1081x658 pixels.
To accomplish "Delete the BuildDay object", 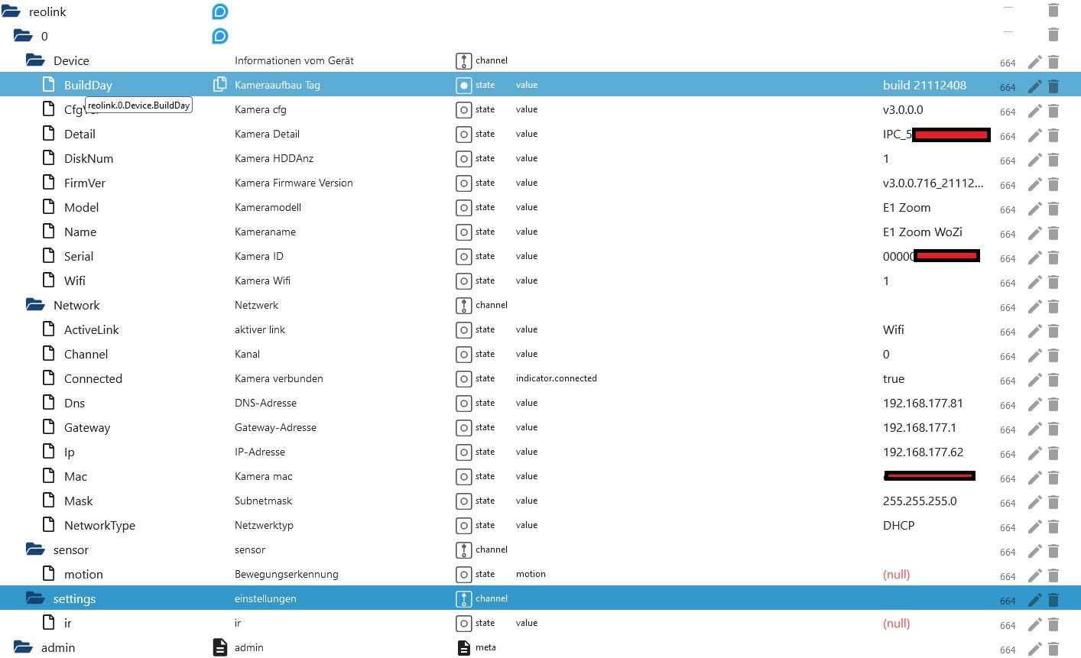I will [x=1053, y=86].
